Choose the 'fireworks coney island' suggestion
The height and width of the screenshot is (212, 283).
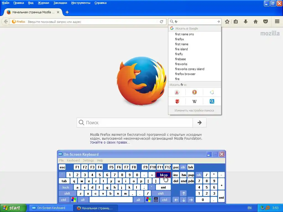(195, 69)
